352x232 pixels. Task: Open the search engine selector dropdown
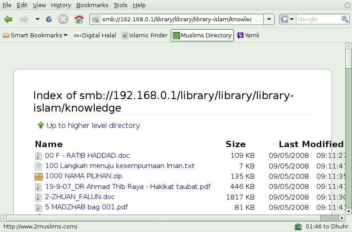coord(288,19)
